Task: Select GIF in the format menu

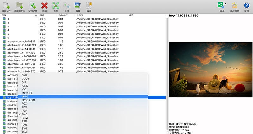Action: [83, 82]
